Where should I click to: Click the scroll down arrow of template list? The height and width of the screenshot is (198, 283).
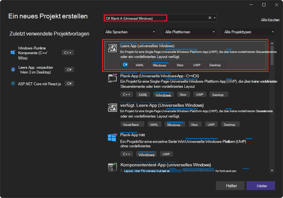272,170
